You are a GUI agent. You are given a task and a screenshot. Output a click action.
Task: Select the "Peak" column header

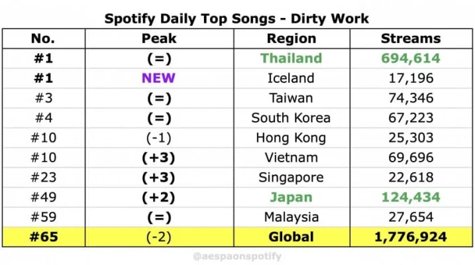coord(159,38)
